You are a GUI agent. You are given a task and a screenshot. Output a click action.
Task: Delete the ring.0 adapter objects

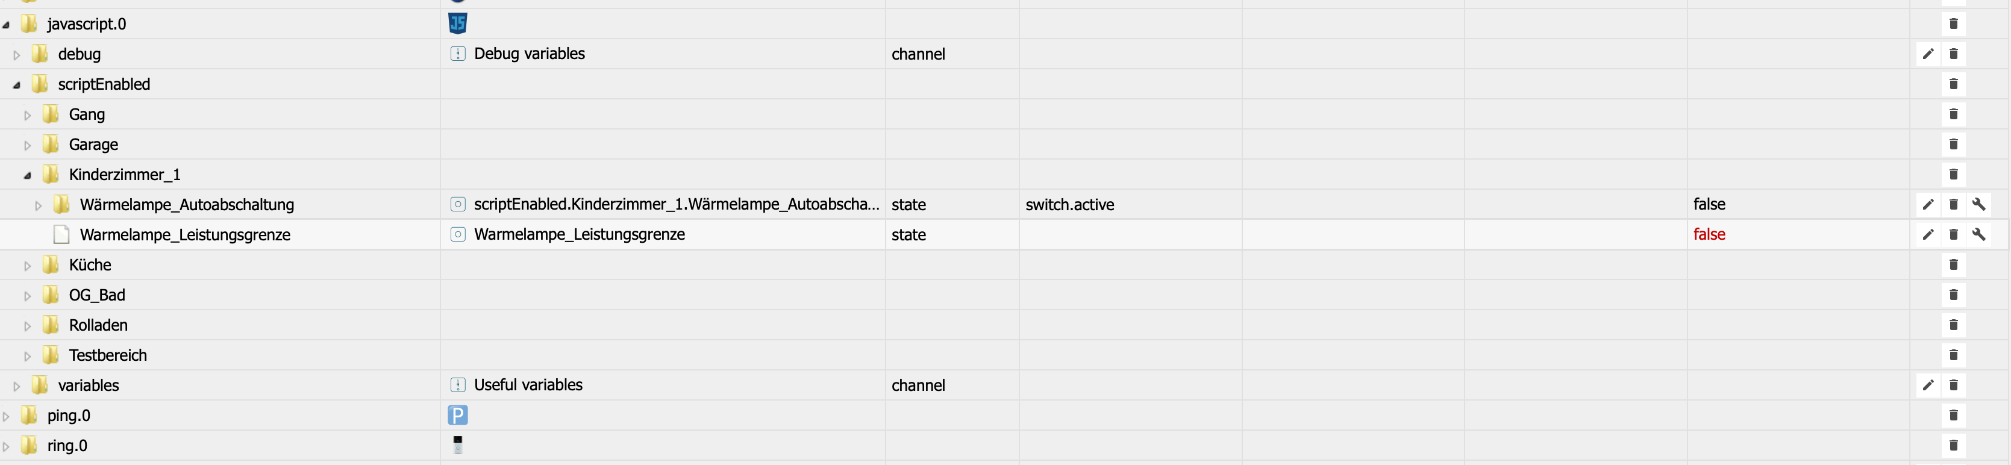click(x=1953, y=446)
